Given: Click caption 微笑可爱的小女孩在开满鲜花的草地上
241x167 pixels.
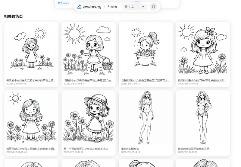Looking at the screenshot, I should [31, 149].
